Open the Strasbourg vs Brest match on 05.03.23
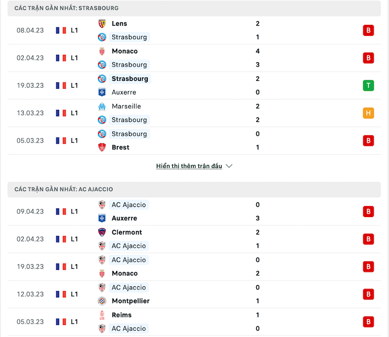 [x=194, y=141]
